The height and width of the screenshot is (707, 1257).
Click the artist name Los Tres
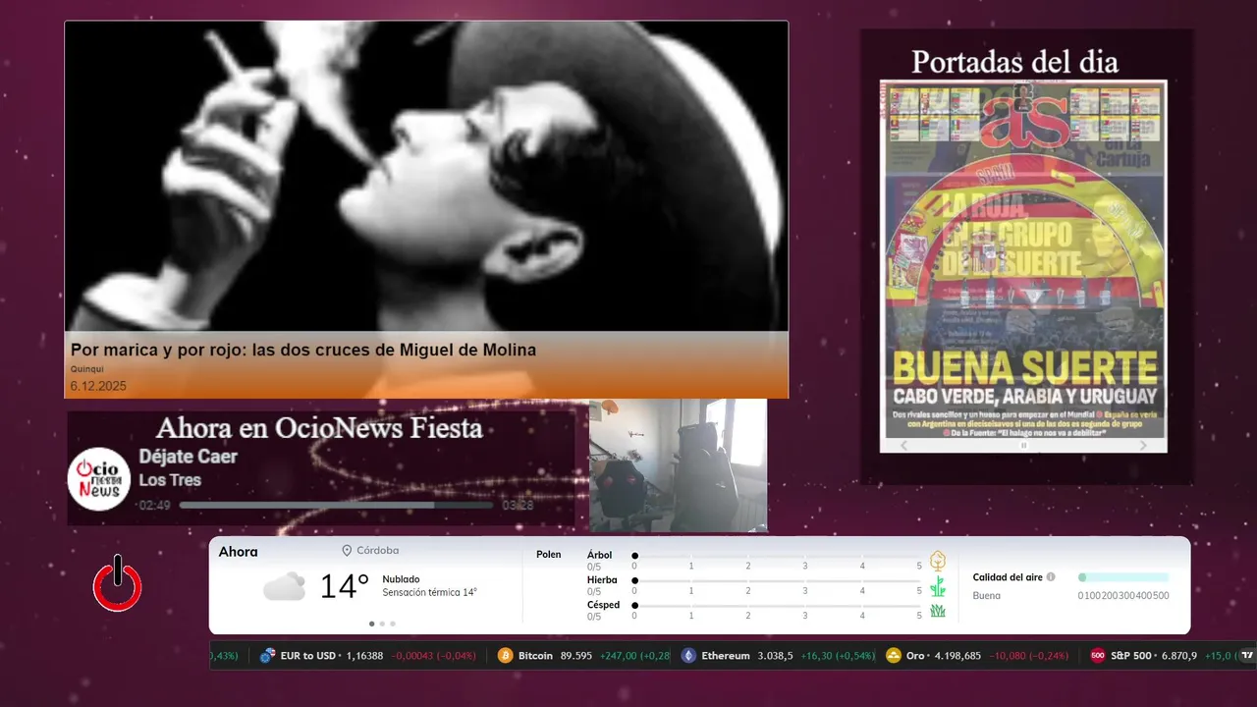coord(170,480)
